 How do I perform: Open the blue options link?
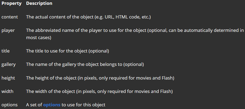click(52, 105)
